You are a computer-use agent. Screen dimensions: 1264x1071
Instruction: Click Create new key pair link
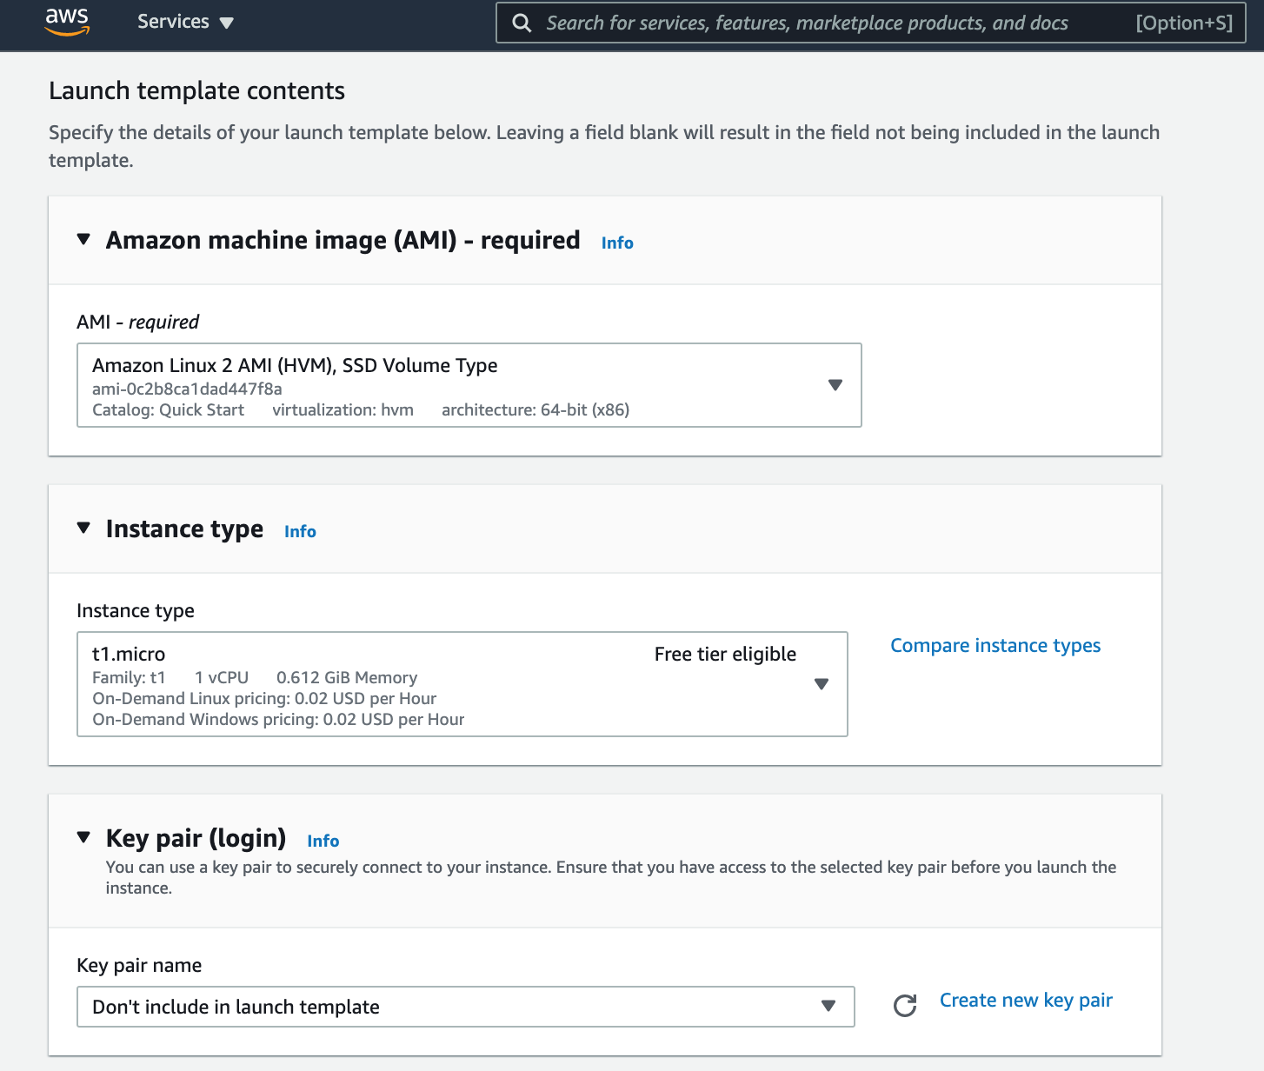(x=1026, y=1001)
